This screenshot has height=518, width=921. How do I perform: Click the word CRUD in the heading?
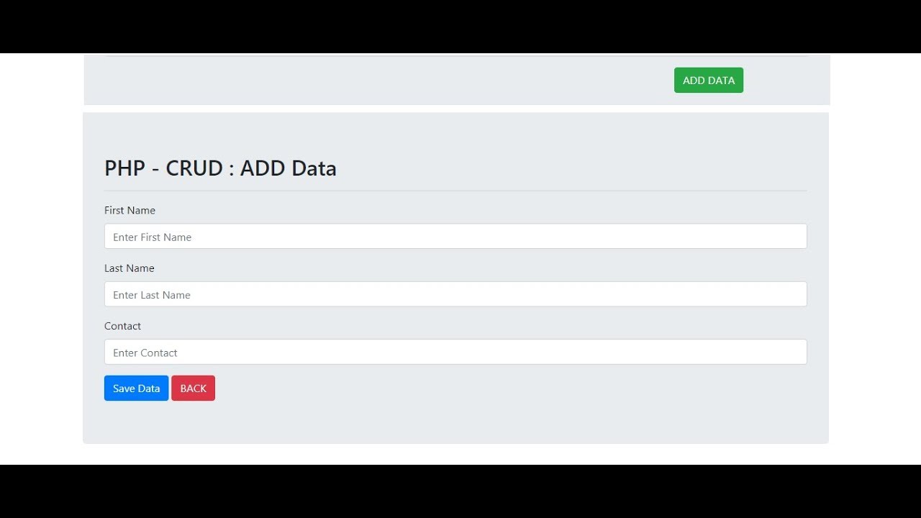click(x=194, y=168)
